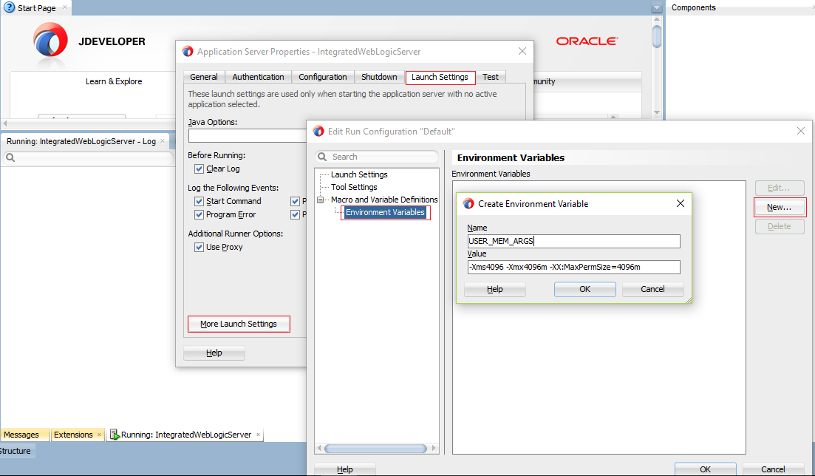Toggle the checkbox right of Program Error
The image size is (815, 476).
[x=296, y=214]
